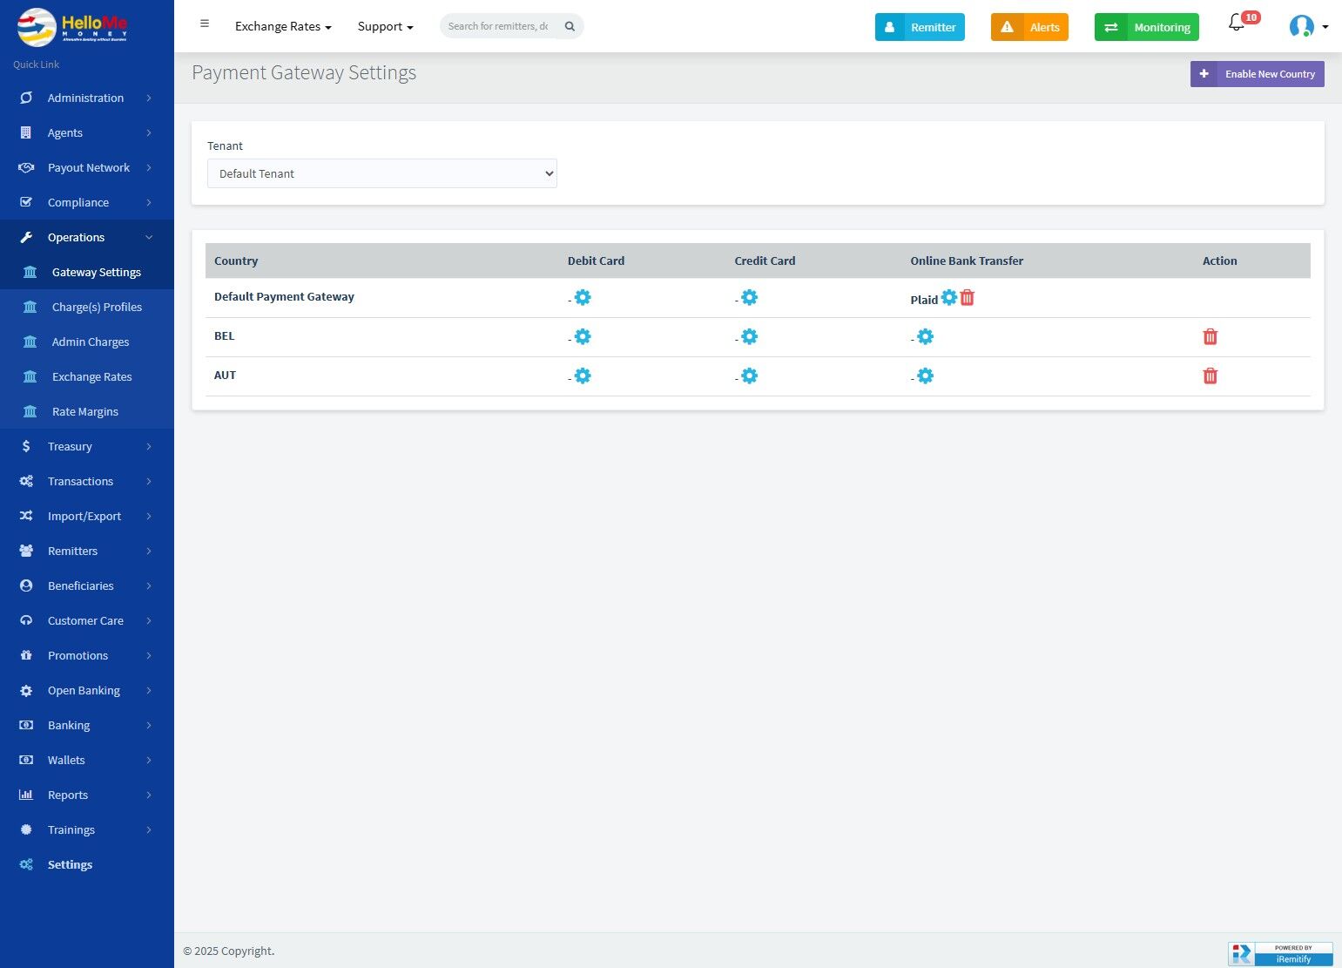Screen dimensions: 1342x968
Task: Configure Debit Card gear for Default Payment Gateway
Action: (x=583, y=297)
